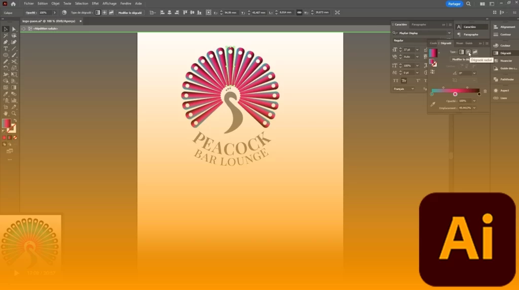The height and width of the screenshot is (290, 519).
Task: Select the Scissors tool
Action: pyautogui.click(x=14, y=62)
